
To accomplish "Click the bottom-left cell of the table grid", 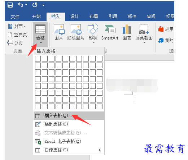I will click(x=38, y=106).
